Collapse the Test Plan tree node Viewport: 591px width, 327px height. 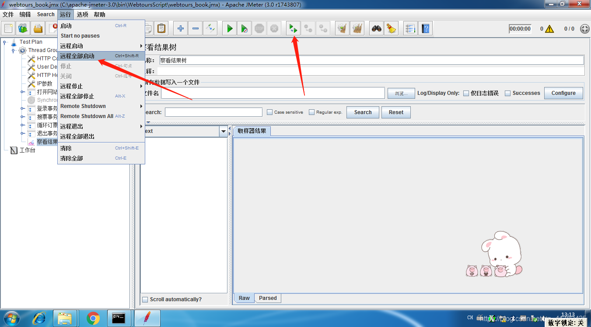coord(5,42)
